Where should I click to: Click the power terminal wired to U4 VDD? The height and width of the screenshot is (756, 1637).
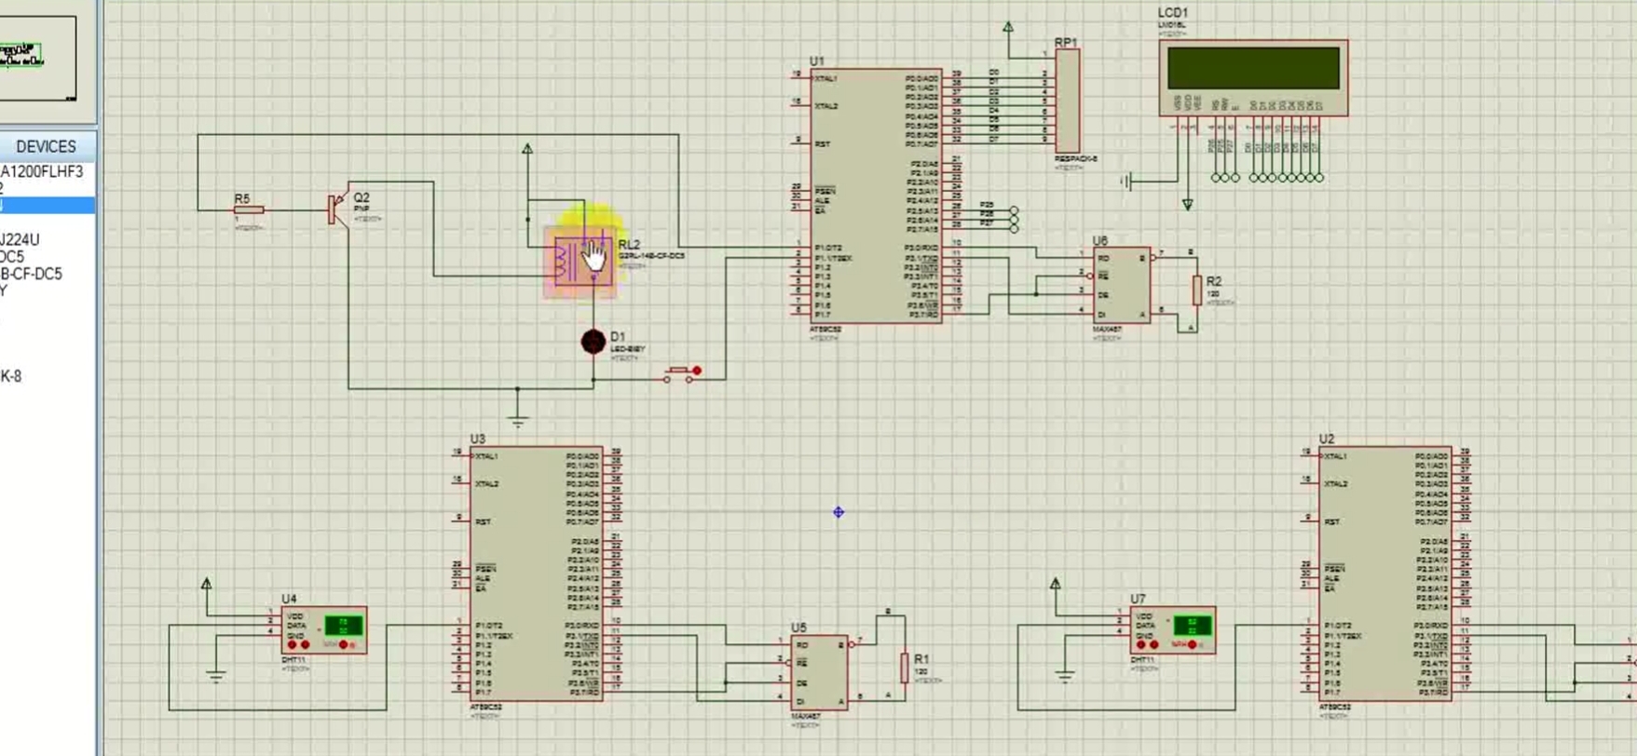pyautogui.click(x=207, y=585)
